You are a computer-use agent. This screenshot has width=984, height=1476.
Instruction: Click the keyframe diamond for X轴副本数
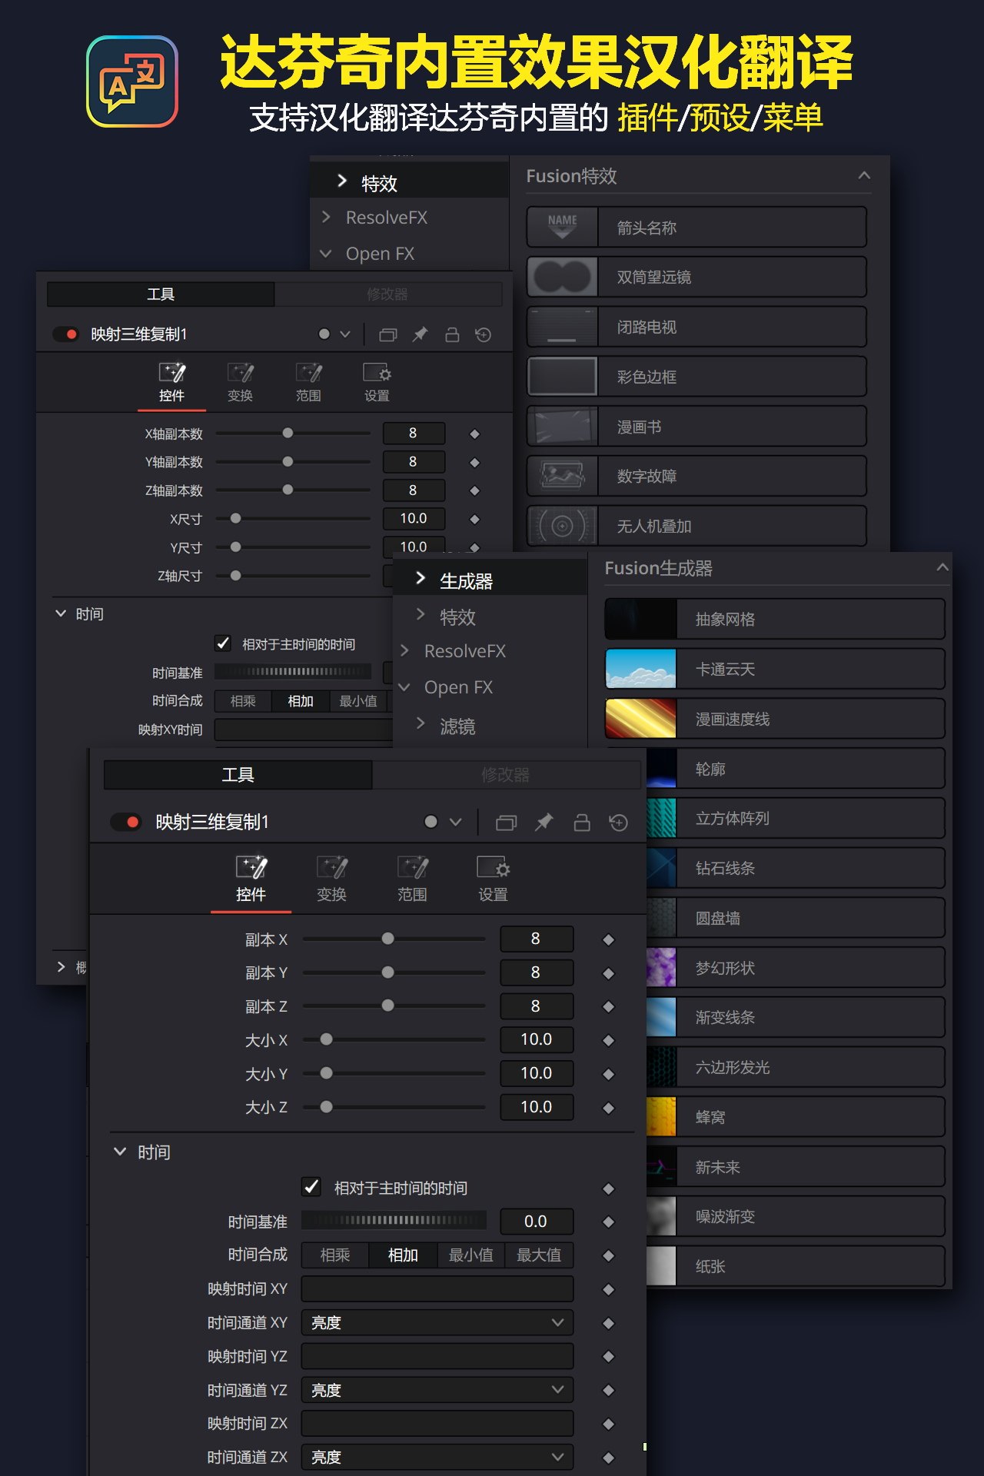(x=474, y=434)
